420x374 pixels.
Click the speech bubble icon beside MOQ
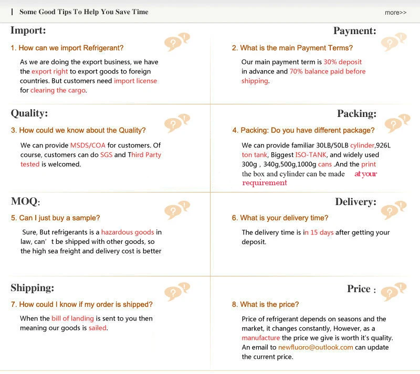[177, 210]
